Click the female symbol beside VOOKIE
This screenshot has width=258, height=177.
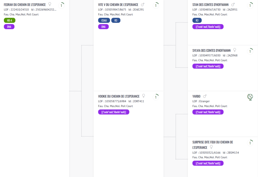143,96
